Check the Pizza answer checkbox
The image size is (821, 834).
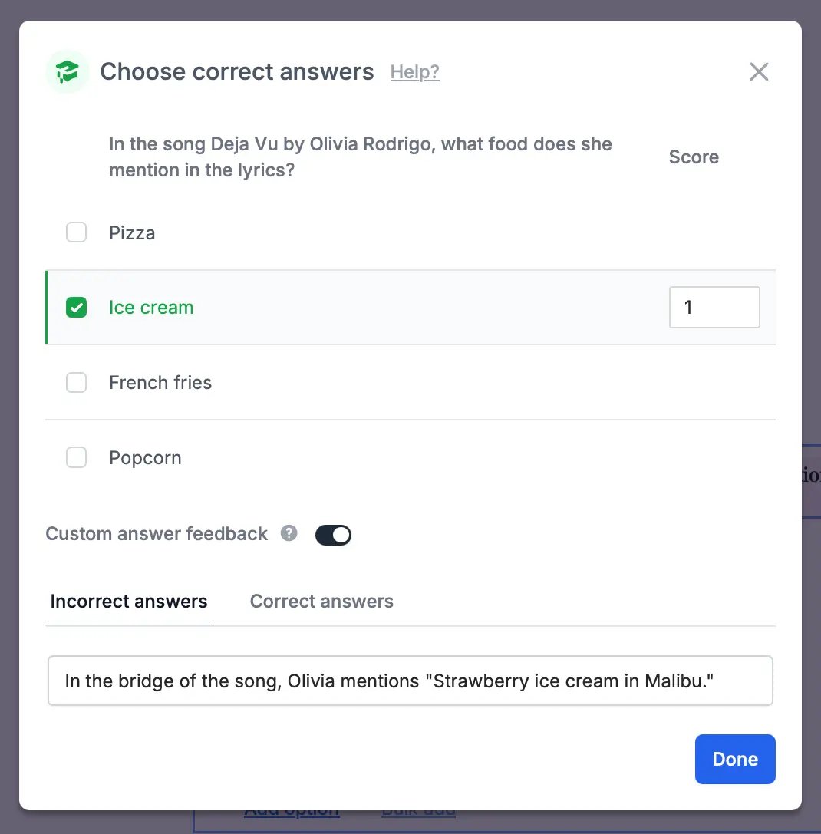(76, 232)
